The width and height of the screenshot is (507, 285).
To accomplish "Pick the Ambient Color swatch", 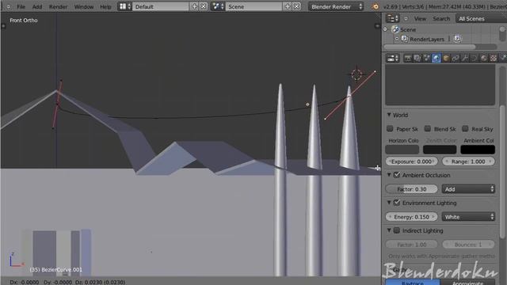I will point(478,150).
